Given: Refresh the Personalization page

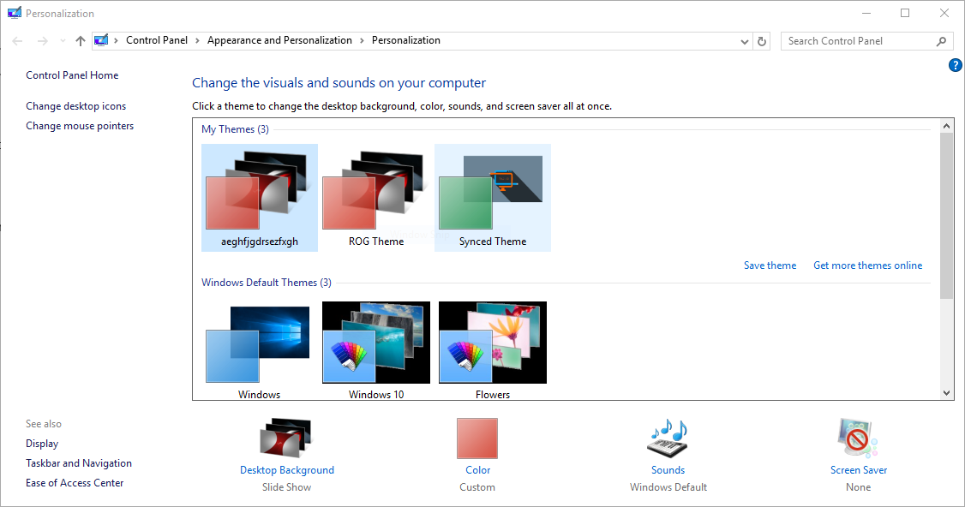Looking at the screenshot, I should (761, 41).
